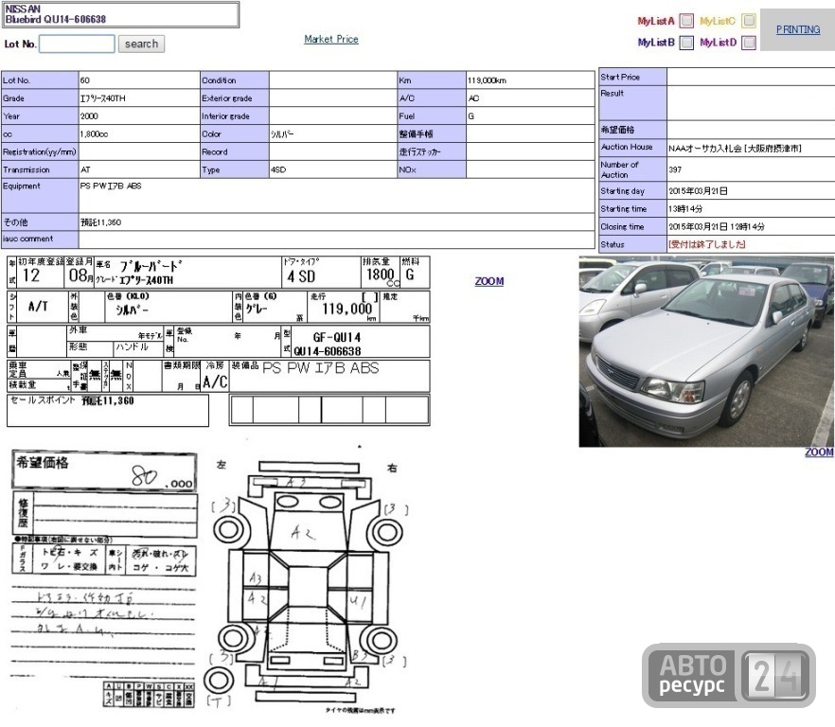Click the A/C value AC
The width and height of the screenshot is (835, 727).
(x=474, y=98)
